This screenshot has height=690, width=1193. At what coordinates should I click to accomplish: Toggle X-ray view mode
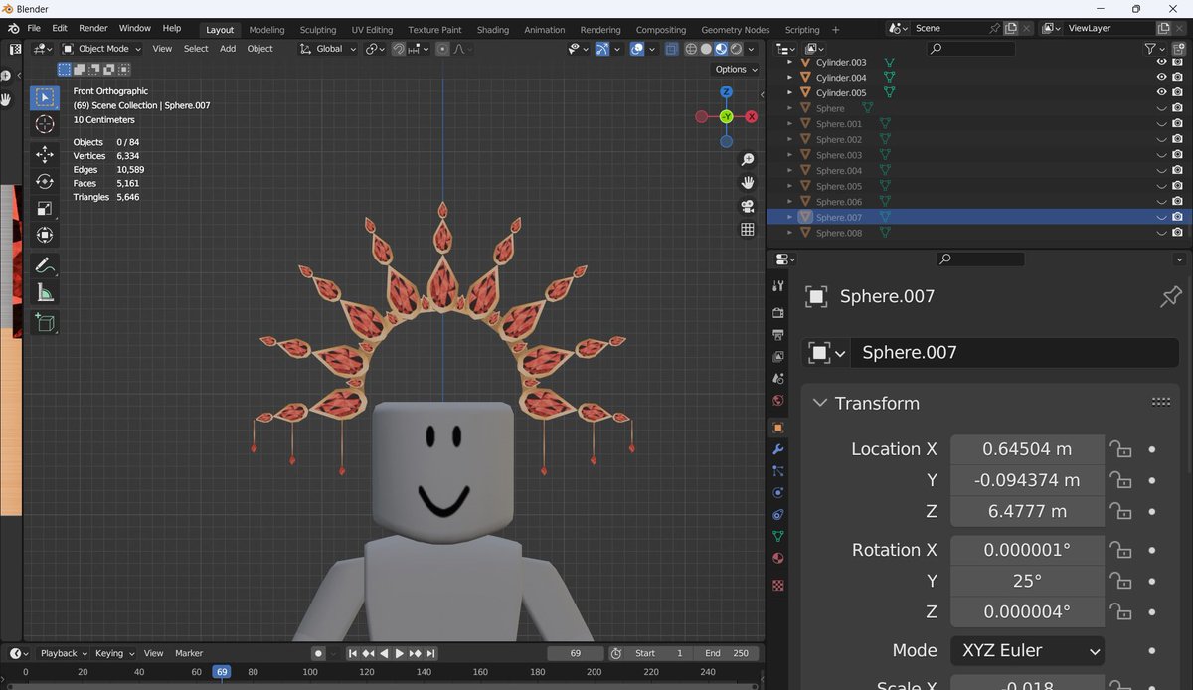(672, 49)
